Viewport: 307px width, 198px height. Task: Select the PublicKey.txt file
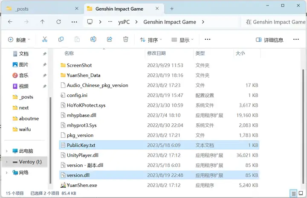[159, 145]
